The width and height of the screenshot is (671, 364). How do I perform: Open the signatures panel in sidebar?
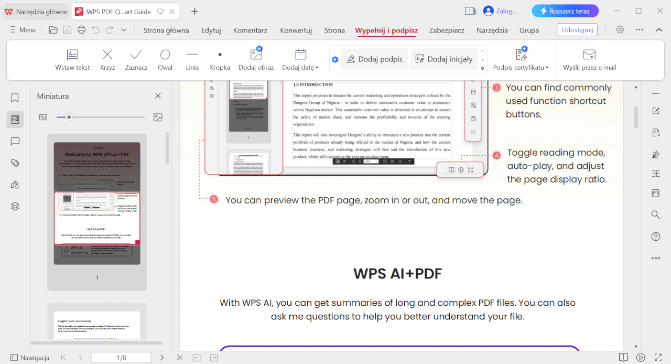(x=15, y=185)
